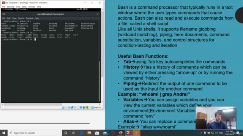Click the VirtualBox horizontal scrollbar thumb
The height and width of the screenshot is (136, 243).
tap(33, 104)
